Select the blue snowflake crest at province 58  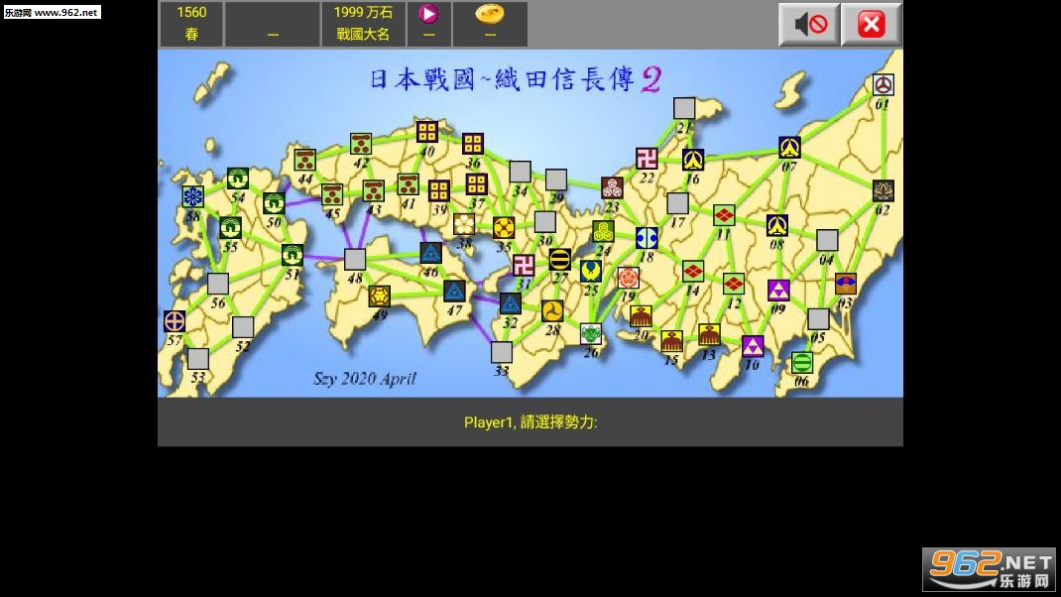pyautogui.click(x=192, y=196)
